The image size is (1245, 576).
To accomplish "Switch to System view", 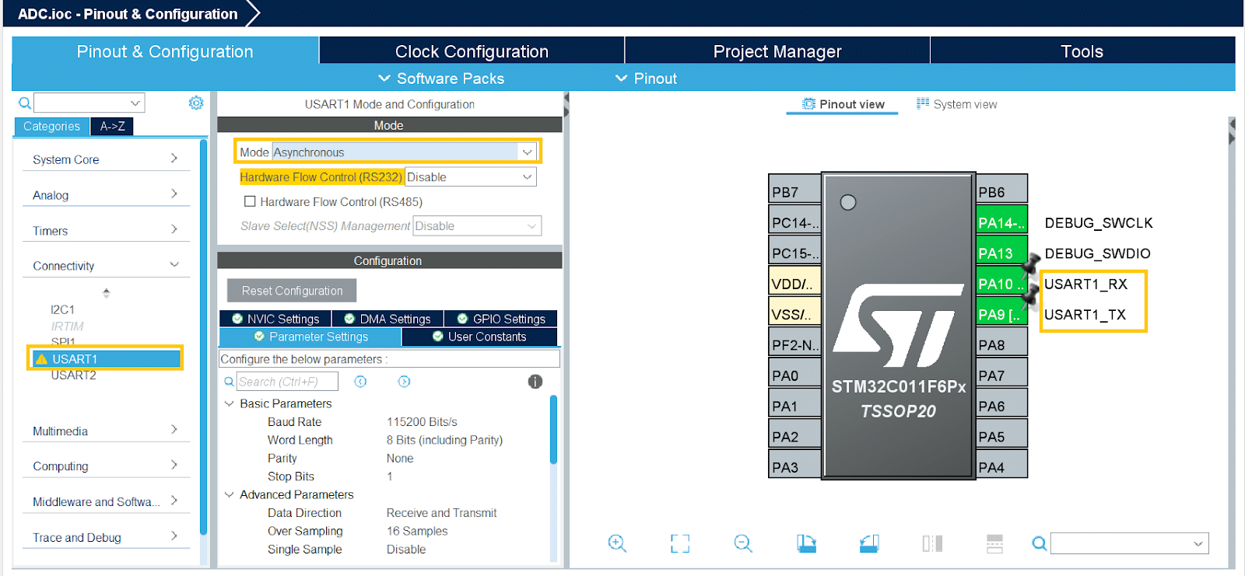I will 956,104.
